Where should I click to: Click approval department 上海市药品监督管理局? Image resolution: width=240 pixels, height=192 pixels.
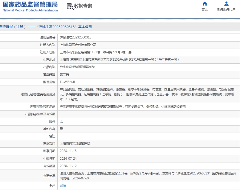pyautogui.click(x=75, y=144)
